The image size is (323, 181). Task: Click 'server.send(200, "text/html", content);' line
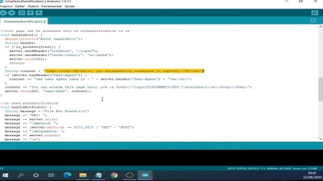[x=48, y=91]
